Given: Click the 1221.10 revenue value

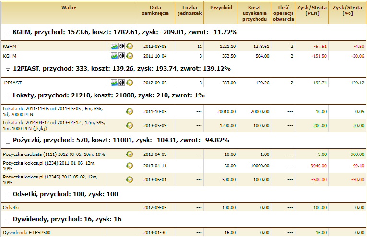Looking at the screenshot, I should point(227,47).
